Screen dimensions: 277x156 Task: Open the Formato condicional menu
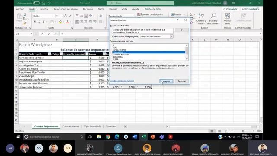coord(150,14)
